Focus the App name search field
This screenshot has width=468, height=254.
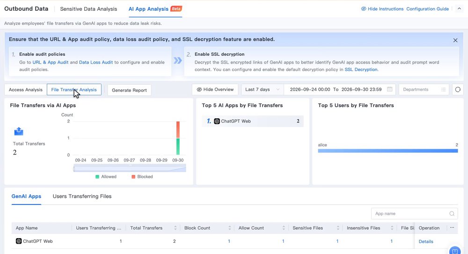click(414, 214)
